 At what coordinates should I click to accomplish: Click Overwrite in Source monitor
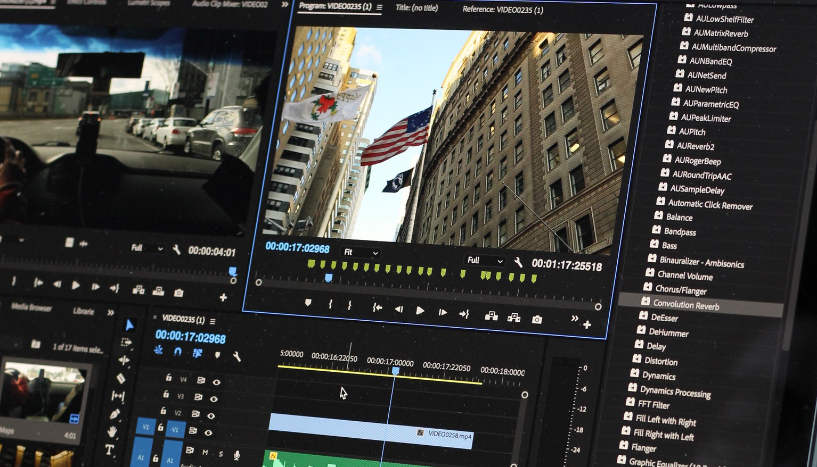tap(158, 291)
